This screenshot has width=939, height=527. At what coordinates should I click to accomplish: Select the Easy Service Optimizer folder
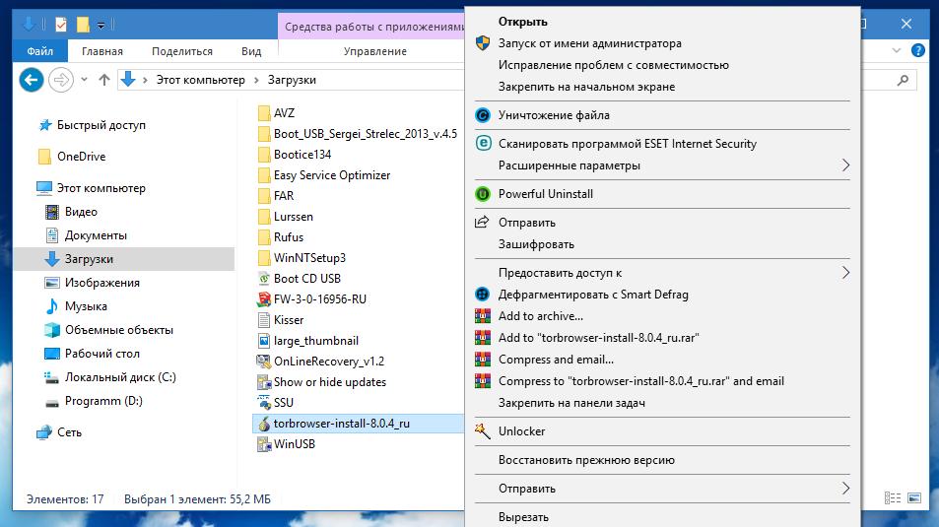pos(332,175)
